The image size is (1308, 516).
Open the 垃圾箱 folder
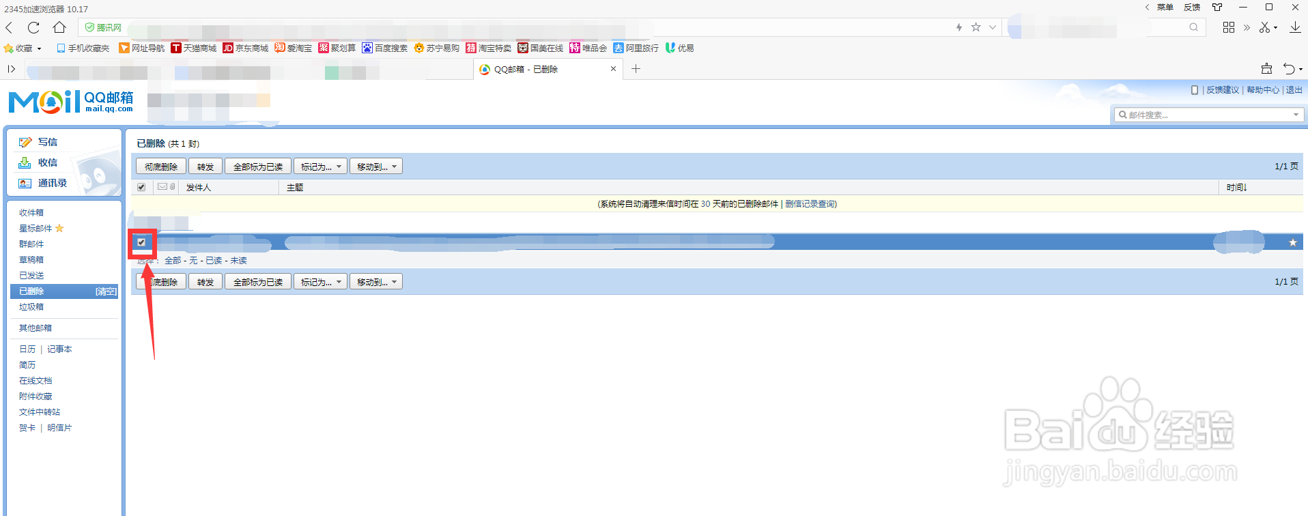coord(31,306)
